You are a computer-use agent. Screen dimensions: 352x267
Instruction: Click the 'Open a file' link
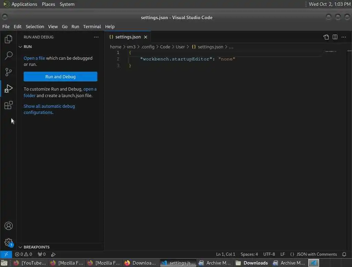point(34,58)
